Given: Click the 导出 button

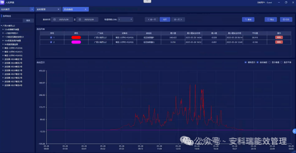Looking at the screenshot, I should (x=271, y=20).
